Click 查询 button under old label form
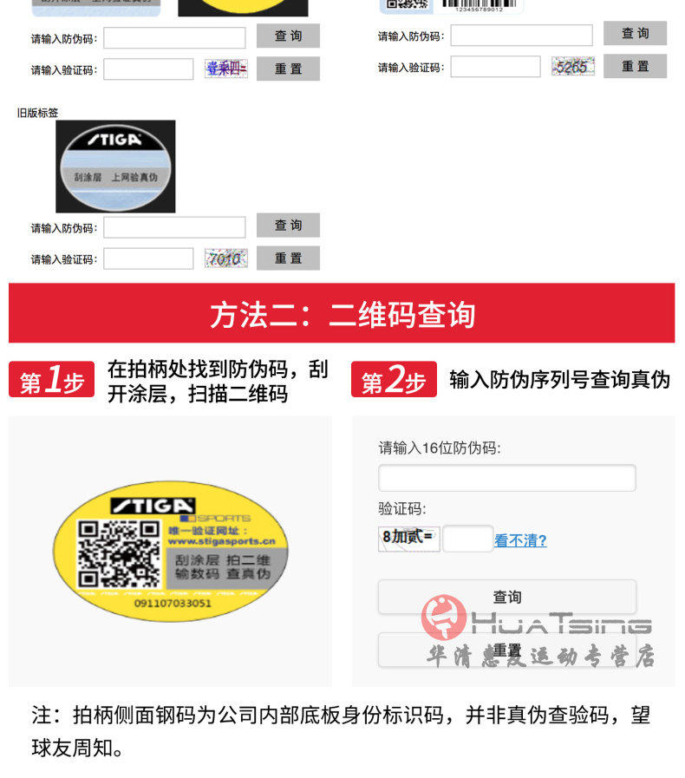The height and width of the screenshot is (778, 685). [x=288, y=226]
